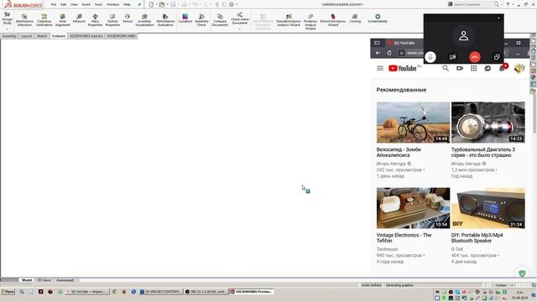Launch SimulationXpress Analysis Wizard
This screenshot has height=302, width=537.
coord(289,20)
